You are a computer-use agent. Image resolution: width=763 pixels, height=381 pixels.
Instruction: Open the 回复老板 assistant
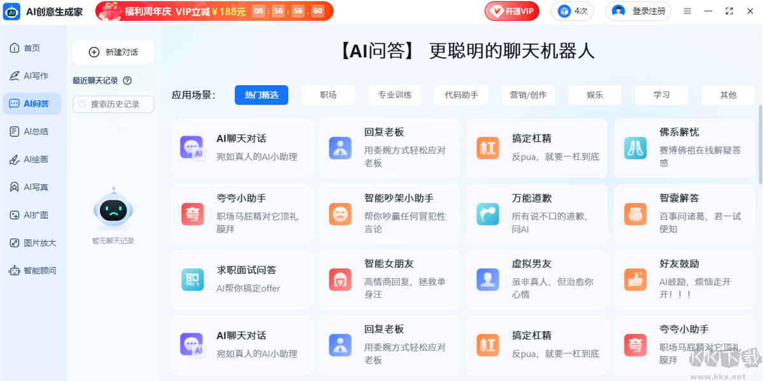point(389,147)
